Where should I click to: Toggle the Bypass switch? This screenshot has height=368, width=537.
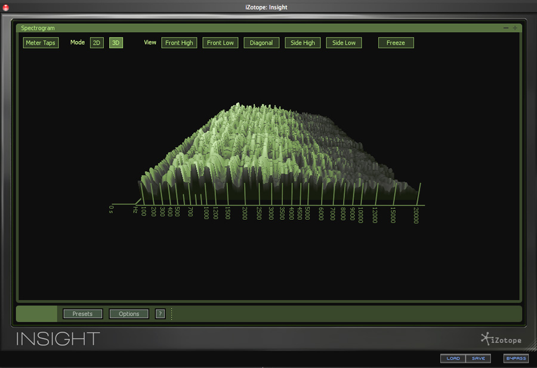pos(516,358)
